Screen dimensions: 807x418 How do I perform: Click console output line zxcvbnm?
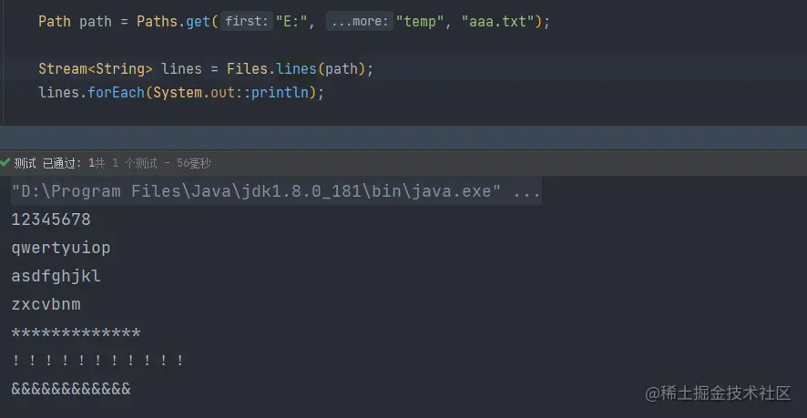(x=46, y=305)
